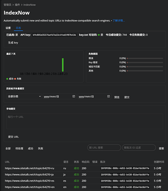Image resolution: width=168 pixels, height=191 pixels.
Task: Click the green key.txt accessible status dot
Action: (x=99, y=35)
